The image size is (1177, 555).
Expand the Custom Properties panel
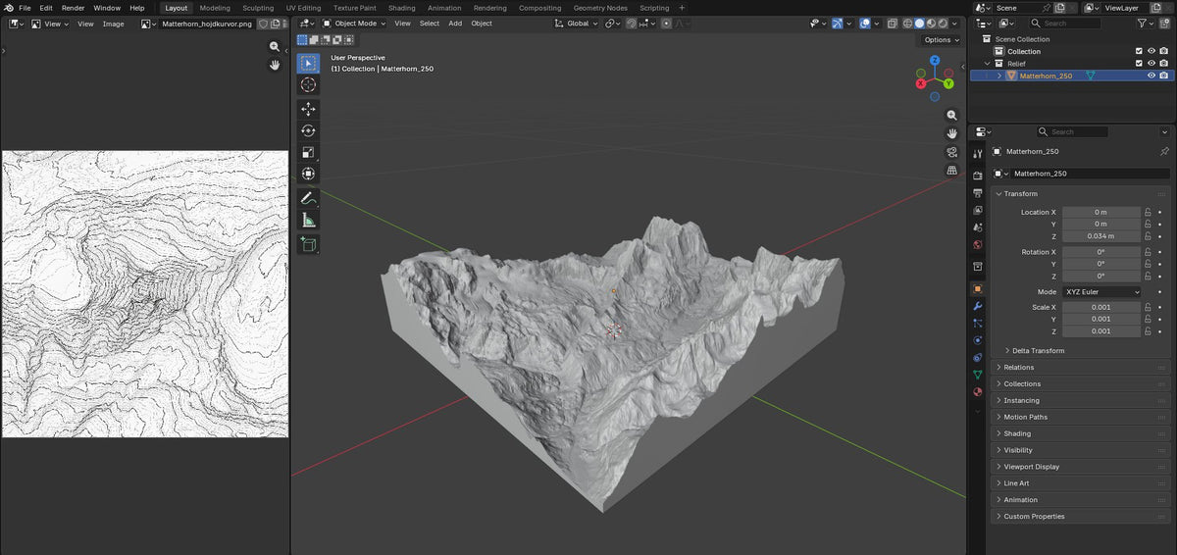pos(1034,517)
